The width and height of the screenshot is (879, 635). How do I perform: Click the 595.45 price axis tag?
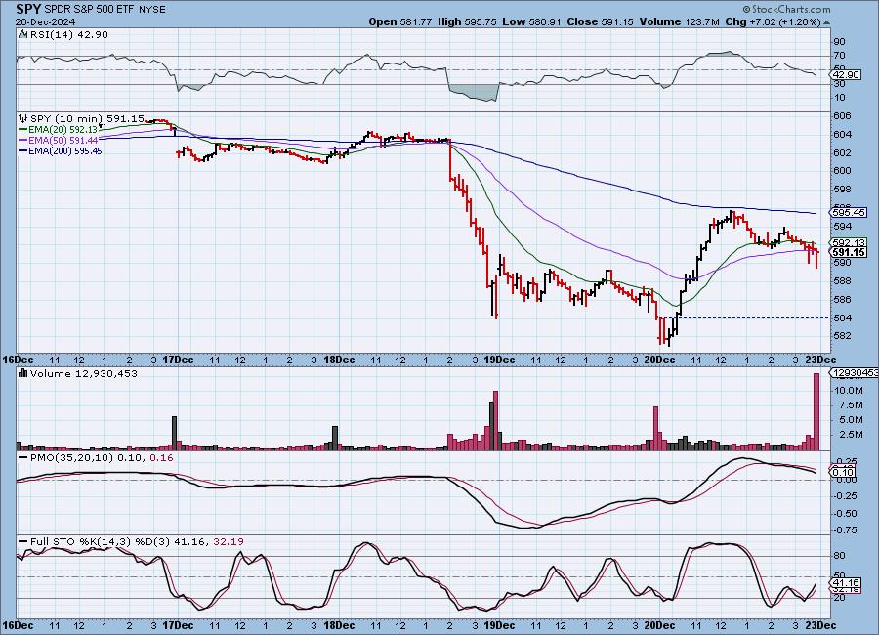click(849, 213)
